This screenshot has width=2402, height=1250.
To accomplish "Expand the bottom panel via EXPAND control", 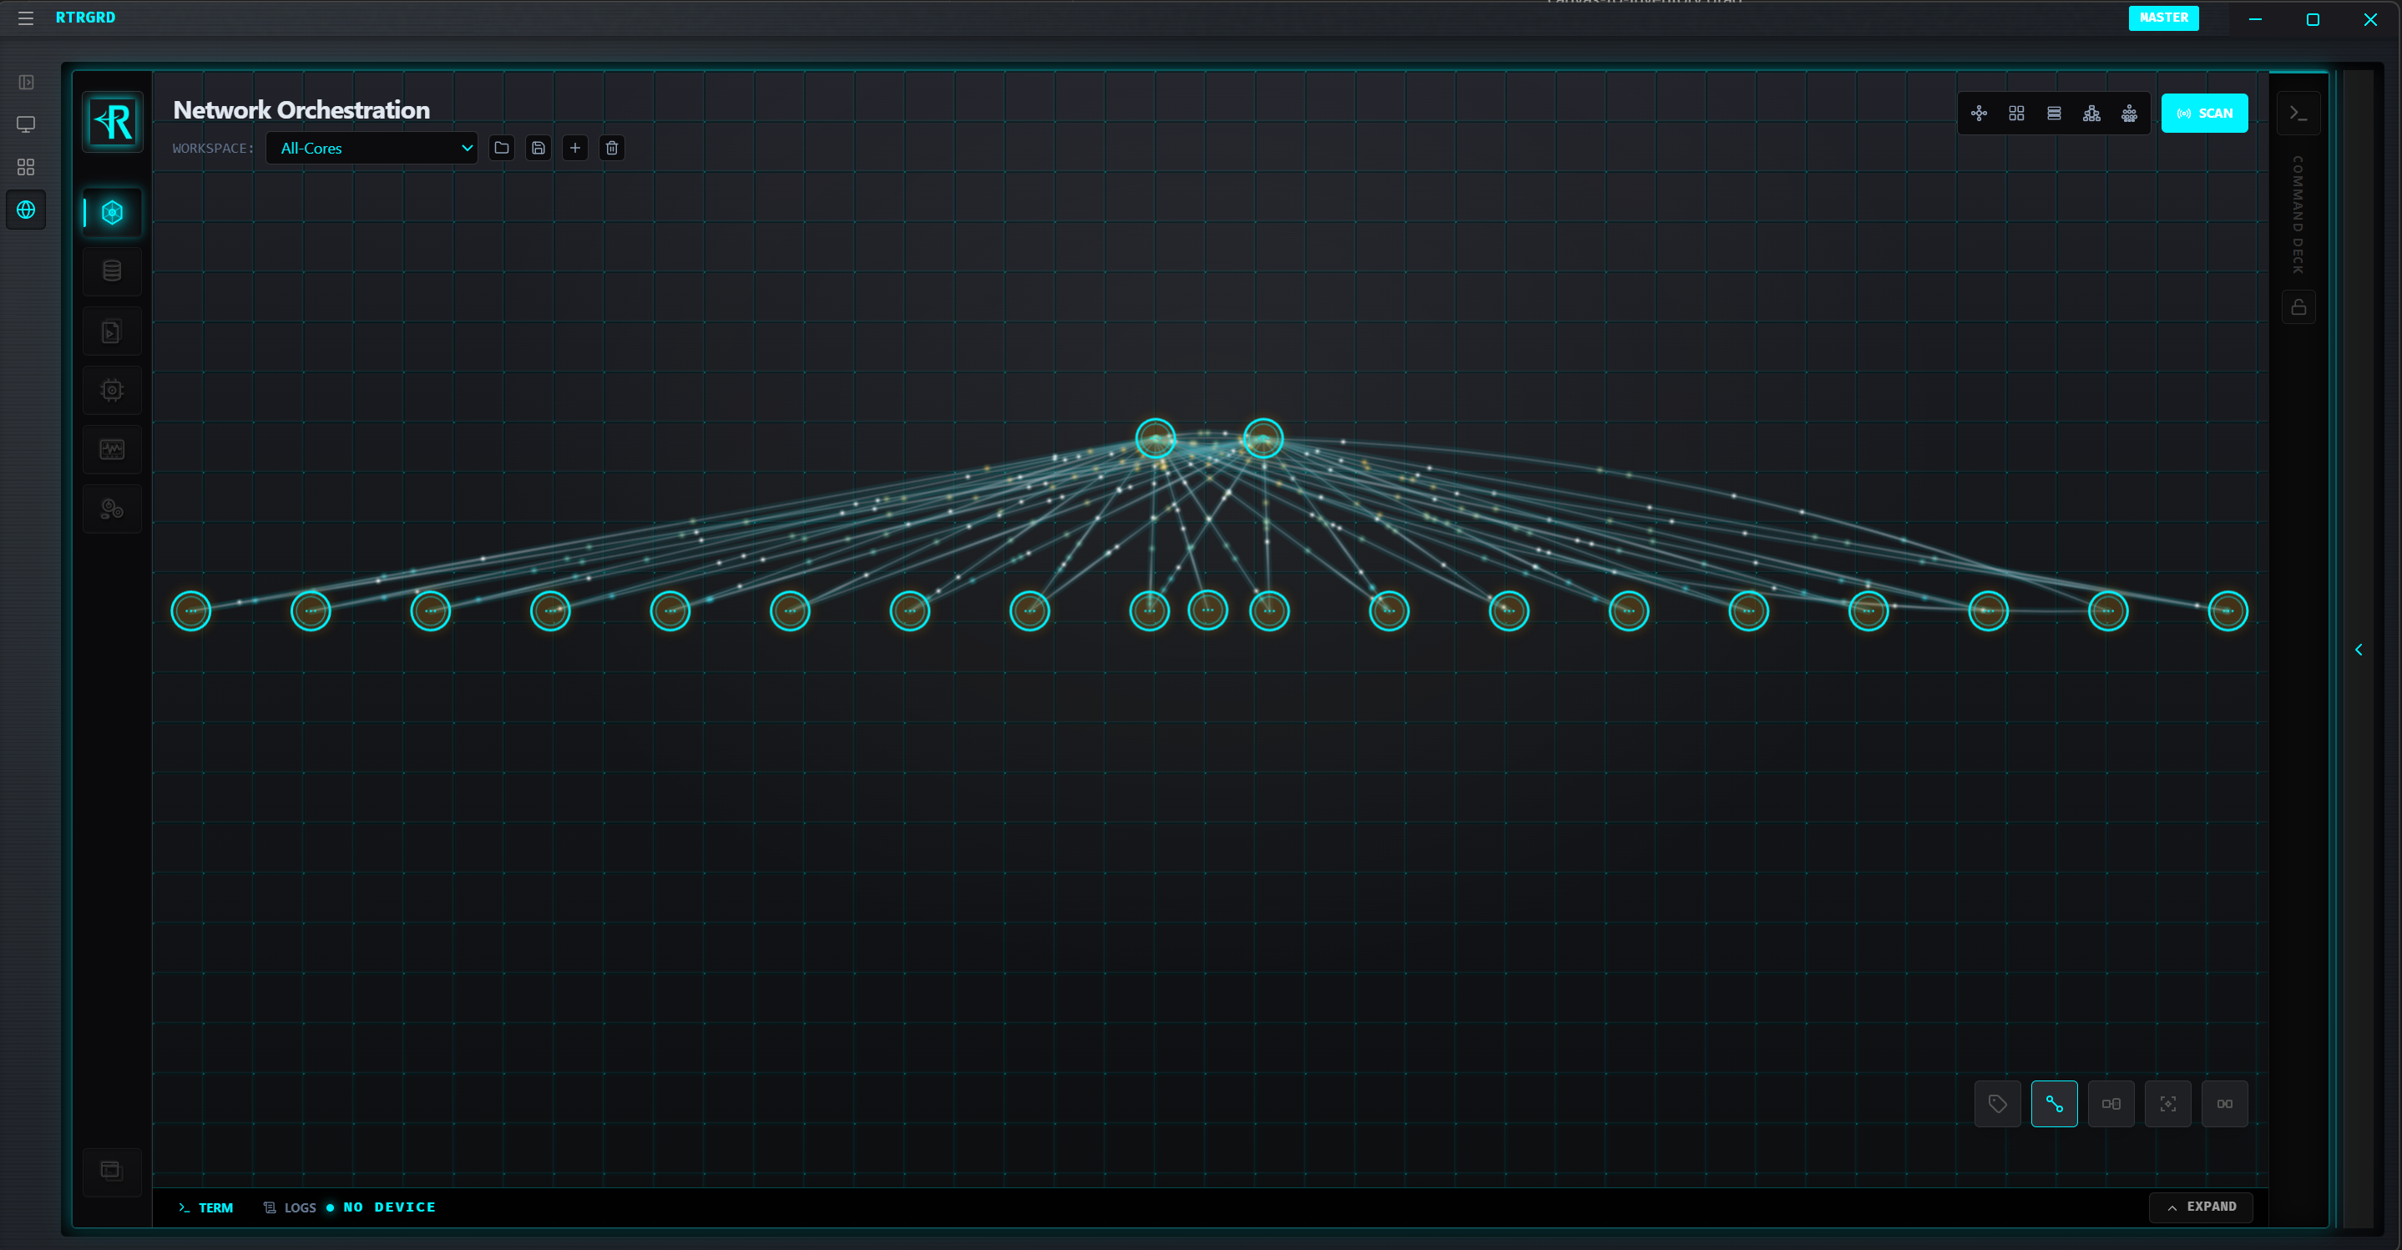I will click(x=2202, y=1206).
